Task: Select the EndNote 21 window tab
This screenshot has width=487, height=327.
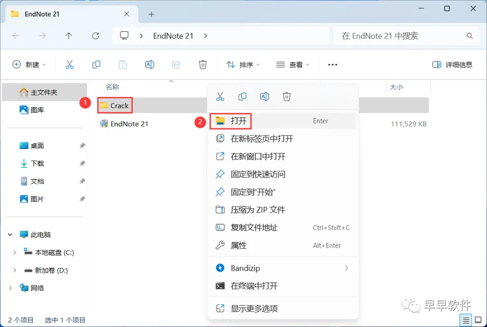Action: click(x=72, y=14)
